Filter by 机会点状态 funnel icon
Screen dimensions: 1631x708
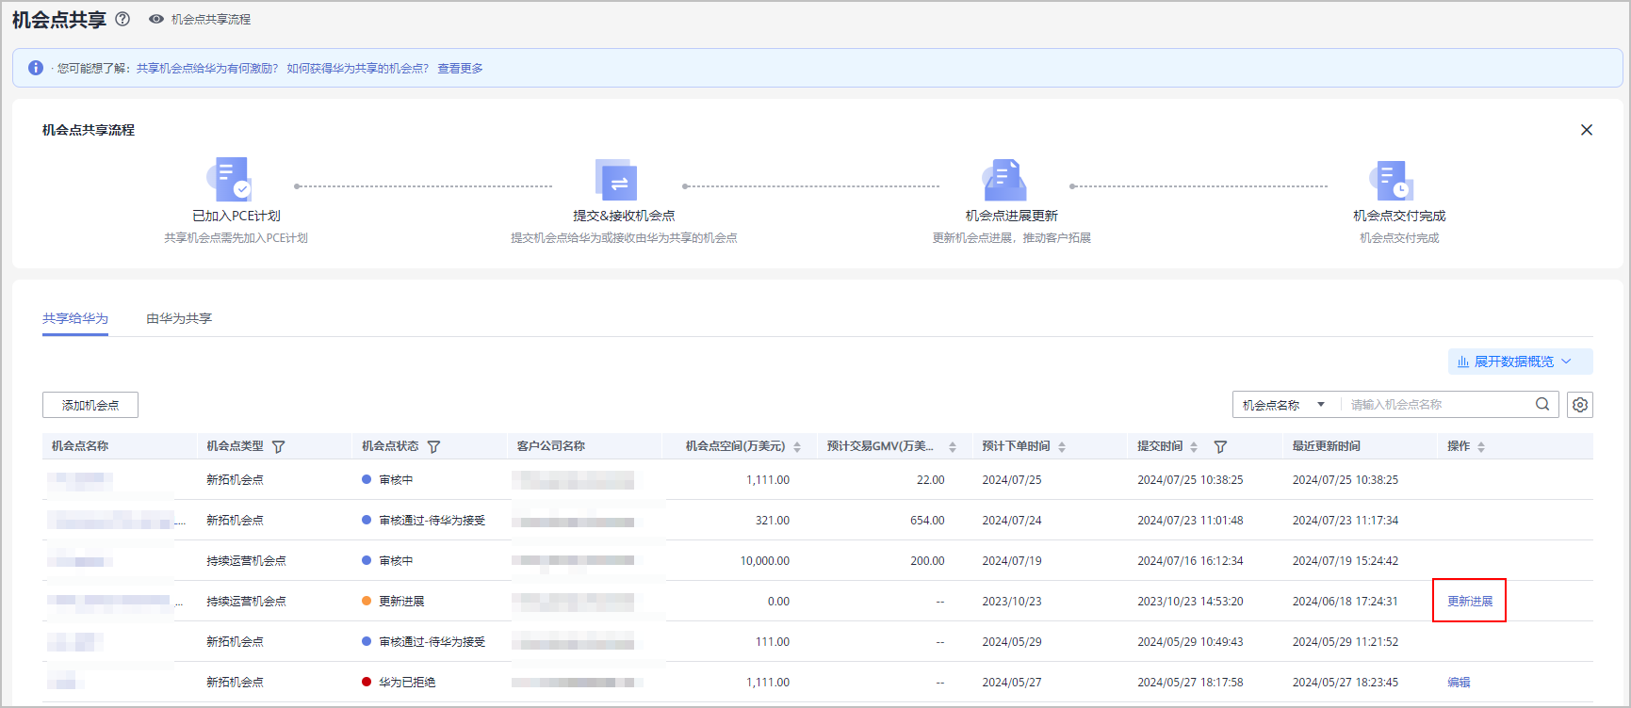point(433,446)
